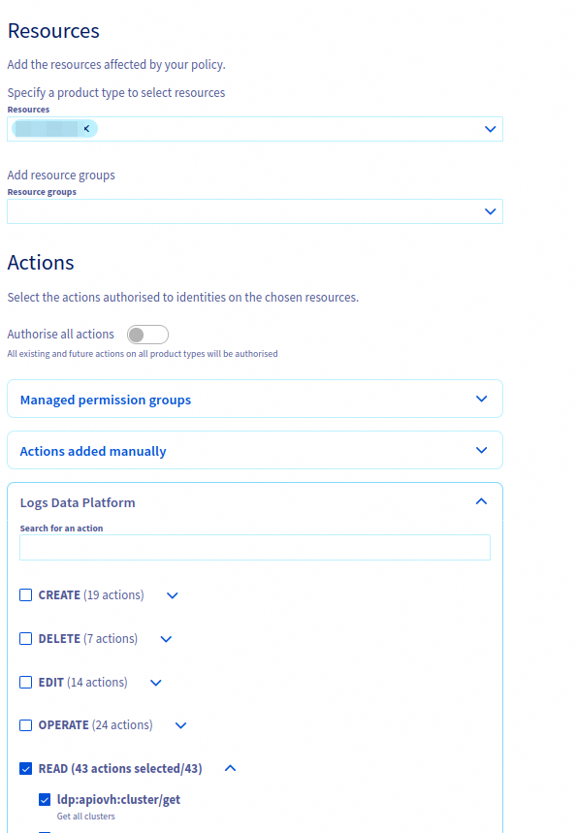Check the EDIT actions checkbox
The height and width of the screenshot is (833, 577).
click(x=25, y=682)
